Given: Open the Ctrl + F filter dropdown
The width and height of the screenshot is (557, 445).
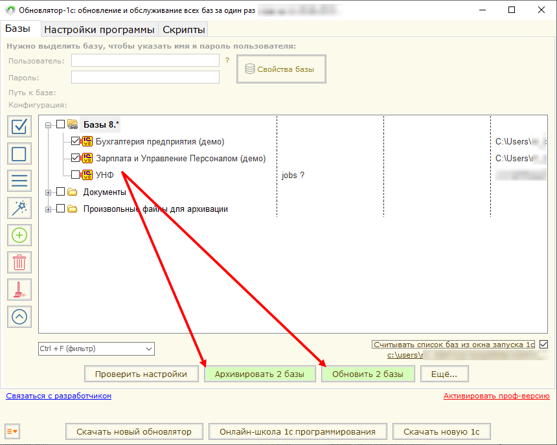Looking at the screenshot, I should [x=149, y=348].
